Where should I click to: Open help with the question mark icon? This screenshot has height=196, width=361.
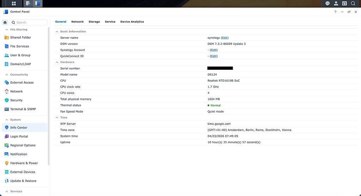pyautogui.click(x=335, y=12)
